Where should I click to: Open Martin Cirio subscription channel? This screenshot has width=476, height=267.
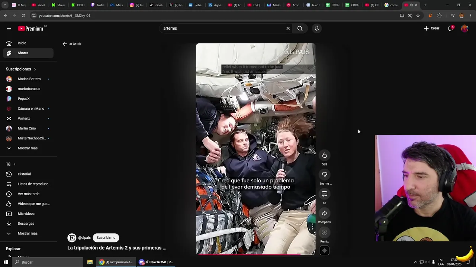28,128
